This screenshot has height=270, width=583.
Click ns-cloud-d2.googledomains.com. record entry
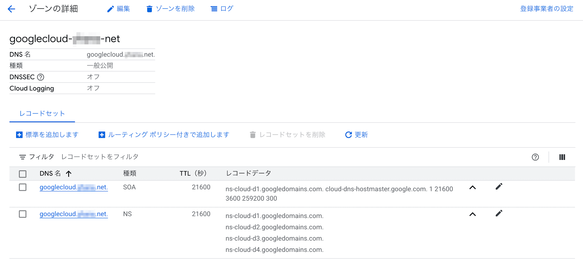275,227
